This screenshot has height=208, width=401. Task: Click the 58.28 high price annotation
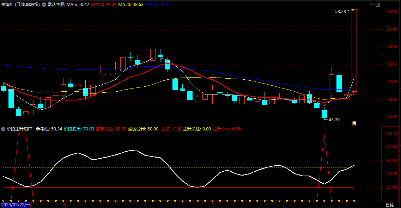[x=340, y=12]
